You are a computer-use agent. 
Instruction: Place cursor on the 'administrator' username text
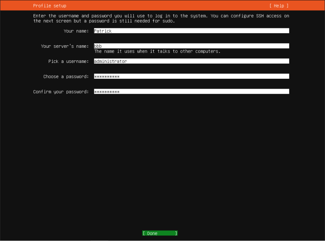tap(111, 61)
